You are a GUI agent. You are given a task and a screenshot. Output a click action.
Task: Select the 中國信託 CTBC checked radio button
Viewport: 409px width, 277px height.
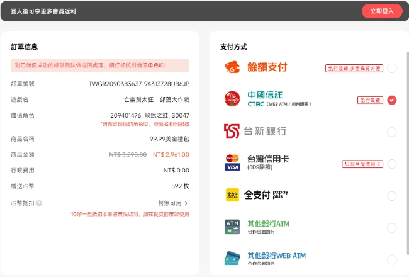click(392, 100)
